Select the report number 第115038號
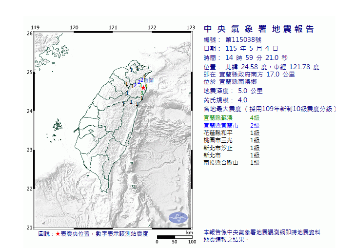 point(243,40)
